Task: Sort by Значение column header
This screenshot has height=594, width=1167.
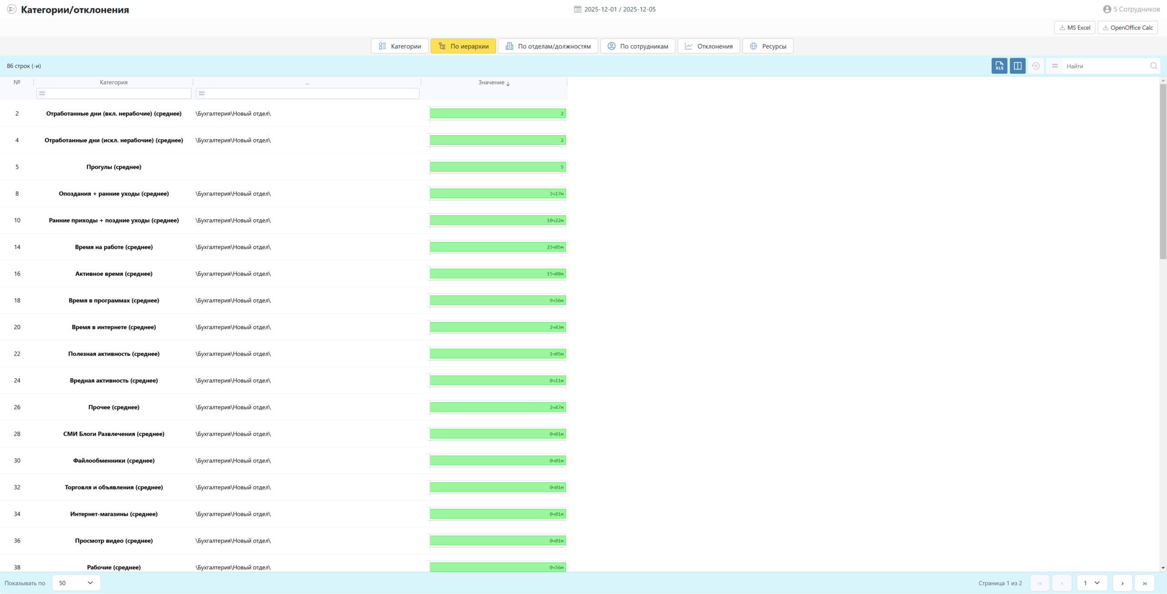Action: (491, 82)
